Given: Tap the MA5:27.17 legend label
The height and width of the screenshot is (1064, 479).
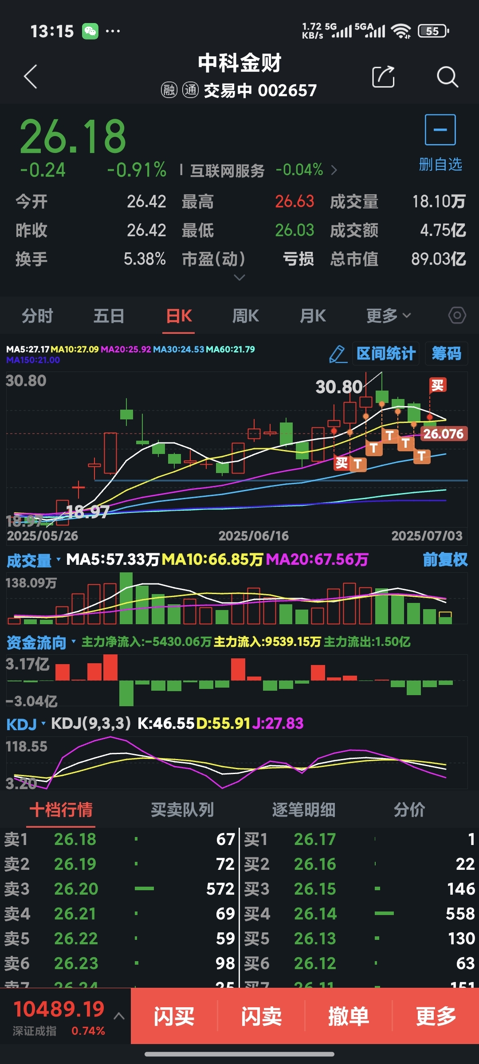Looking at the screenshot, I should point(27,349).
